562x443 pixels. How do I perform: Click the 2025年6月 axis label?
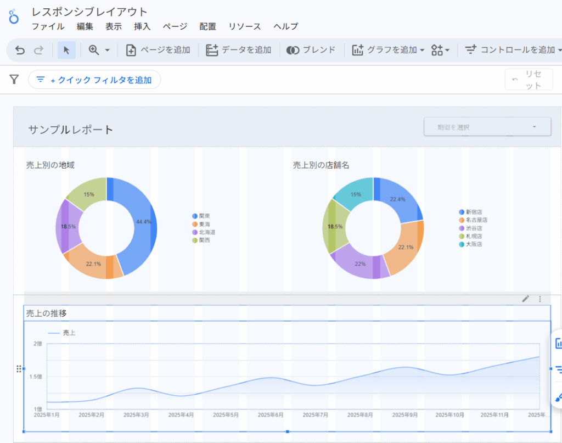click(x=271, y=414)
